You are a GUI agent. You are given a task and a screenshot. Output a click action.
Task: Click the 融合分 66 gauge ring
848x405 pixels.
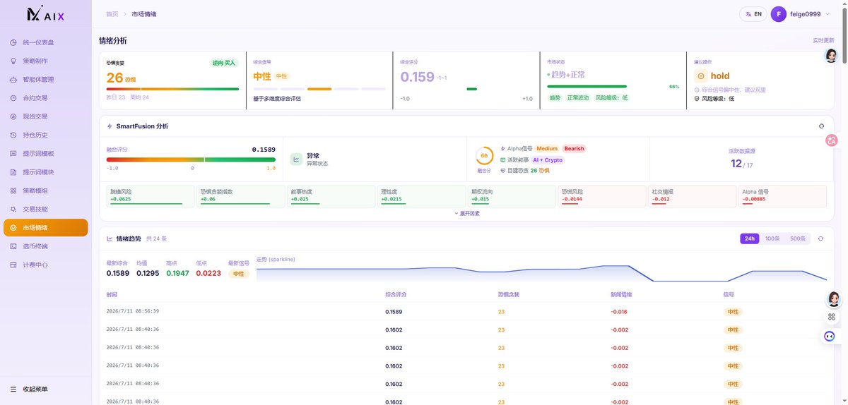point(484,156)
